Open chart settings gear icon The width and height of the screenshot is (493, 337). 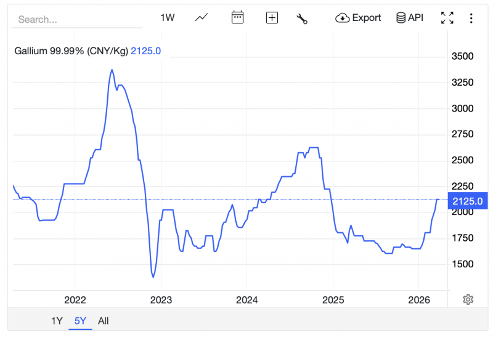pyautogui.click(x=468, y=299)
